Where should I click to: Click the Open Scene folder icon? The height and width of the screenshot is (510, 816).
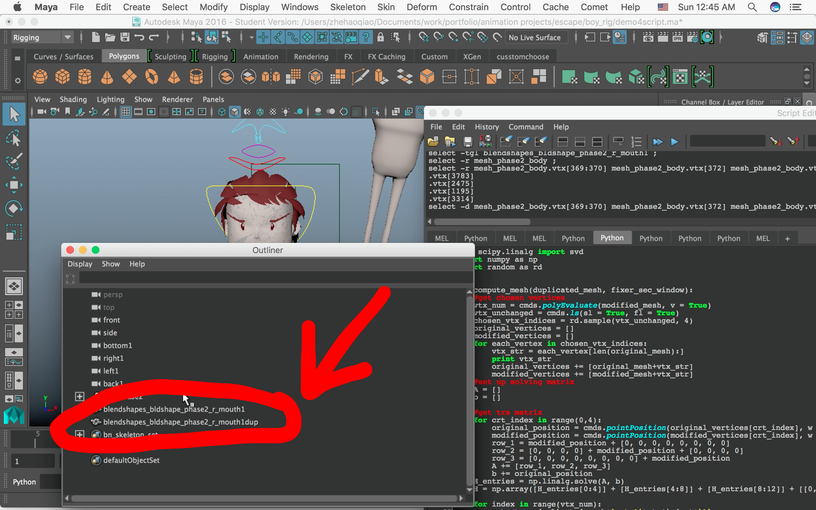tap(110, 37)
